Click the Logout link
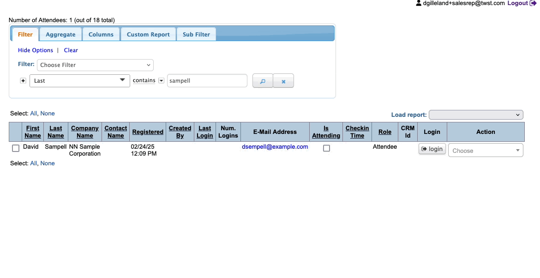 click(517, 3)
